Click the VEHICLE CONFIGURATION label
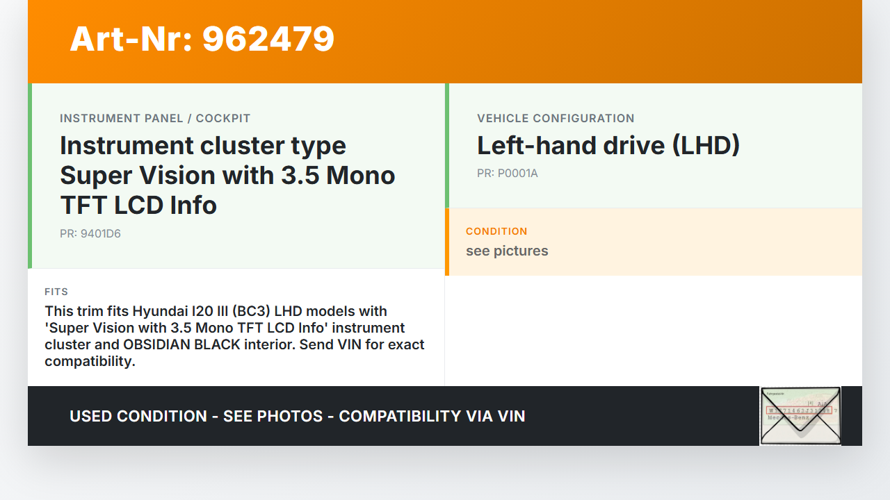 tap(556, 119)
